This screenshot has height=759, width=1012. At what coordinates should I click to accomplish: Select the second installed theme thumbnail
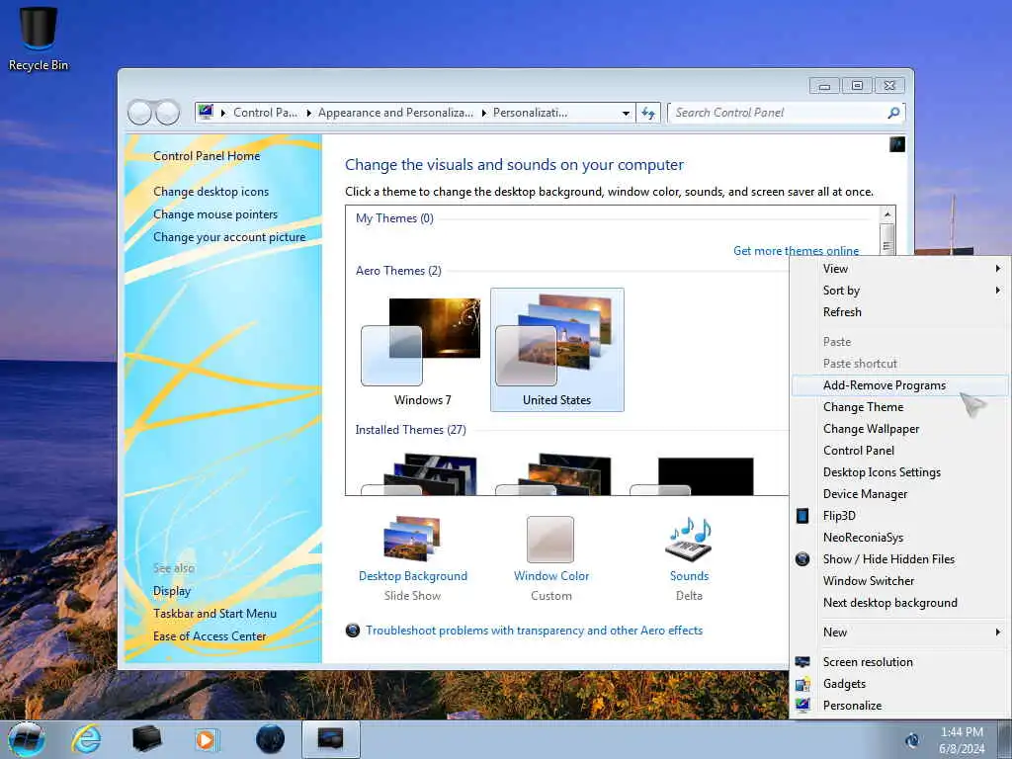pos(553,474)
